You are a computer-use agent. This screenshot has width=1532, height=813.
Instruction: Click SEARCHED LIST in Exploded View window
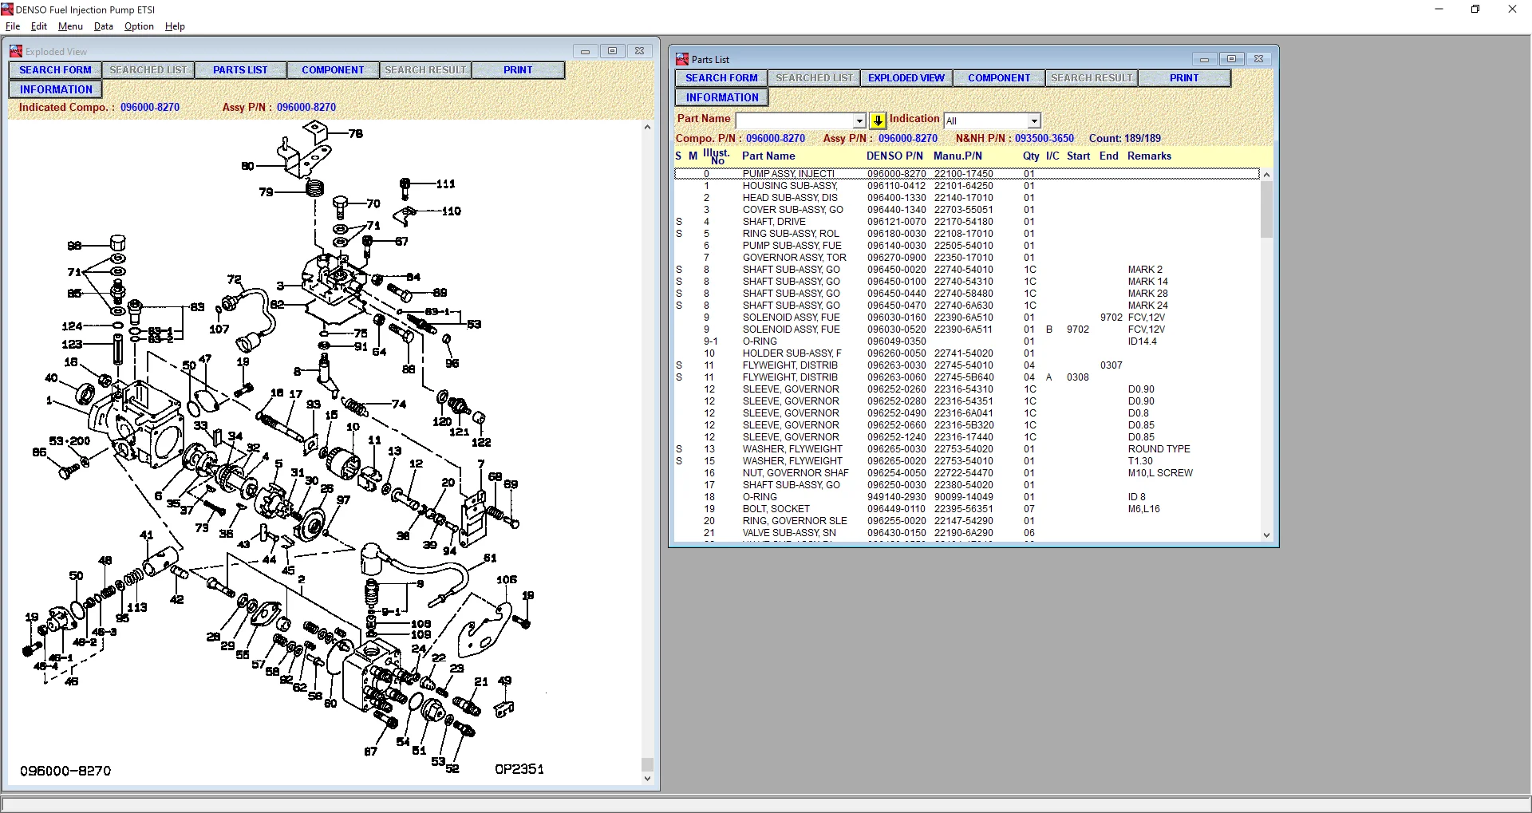point(148,70)
